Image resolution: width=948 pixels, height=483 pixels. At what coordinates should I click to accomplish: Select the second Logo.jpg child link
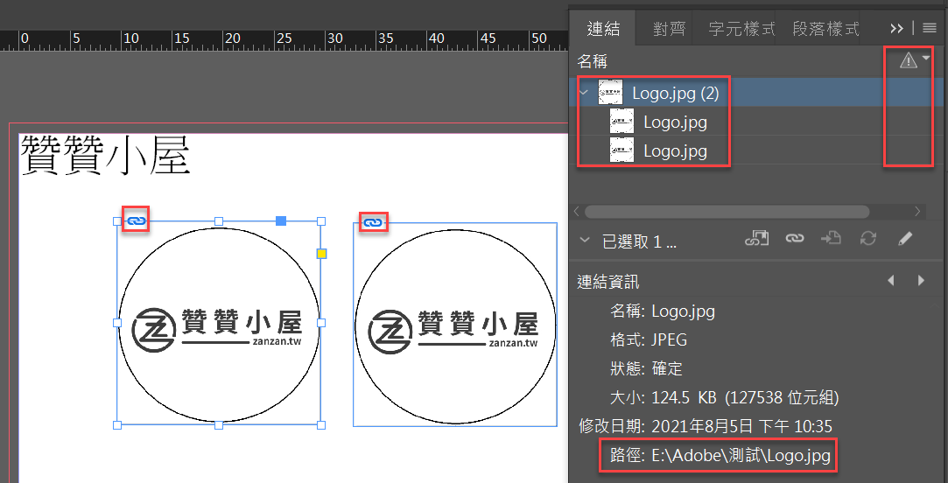coord(755,150)
